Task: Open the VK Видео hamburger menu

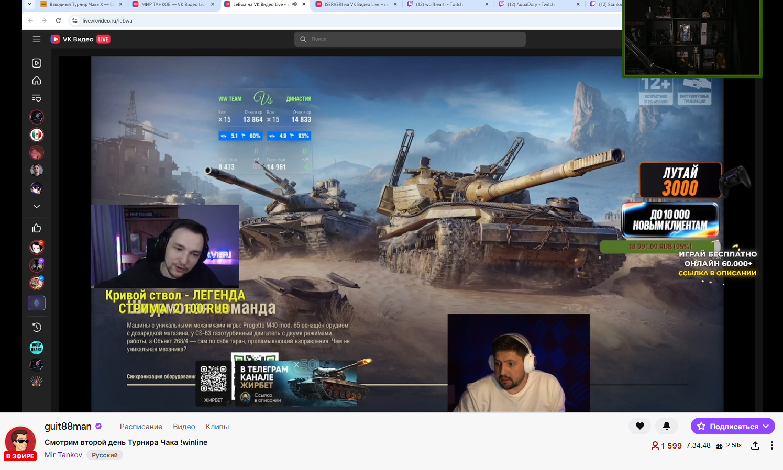Action: tap(36, 39)
